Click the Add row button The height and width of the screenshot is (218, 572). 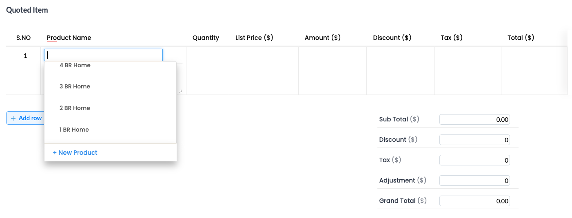(x=25, y=118)
